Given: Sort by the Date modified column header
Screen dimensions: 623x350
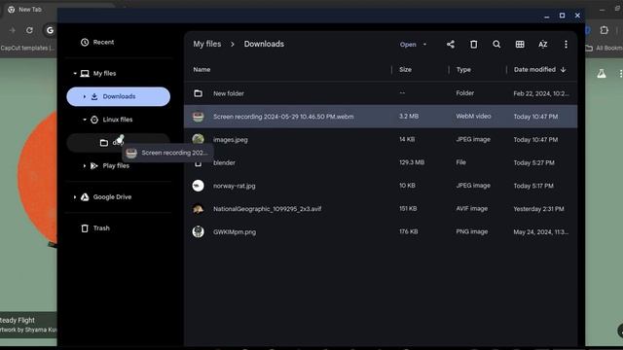Looking at the screenshot, I should (534, 69).
